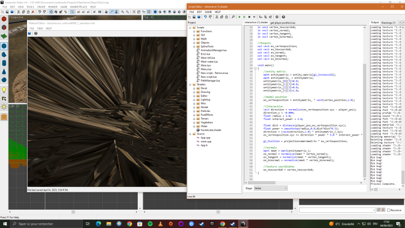Toggle the Recursive checkbox
Image resolution: width=405 pixels, height=228 pixels.
coord(388,210)
